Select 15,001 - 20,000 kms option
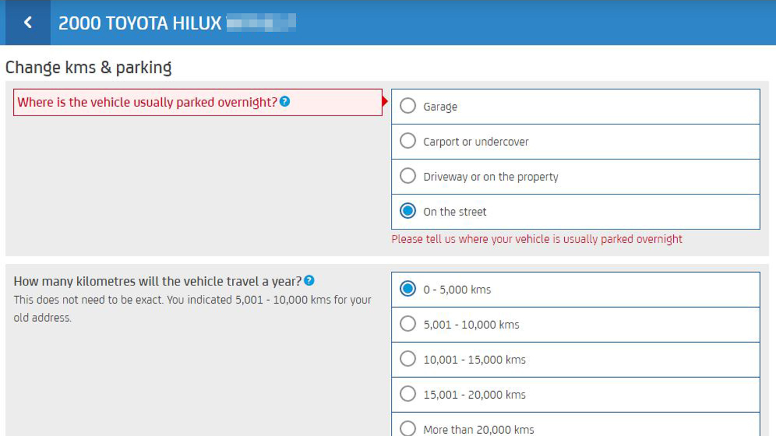Image resolution: width=776 pixels, height=436 pixels. (x=575, y=394)
